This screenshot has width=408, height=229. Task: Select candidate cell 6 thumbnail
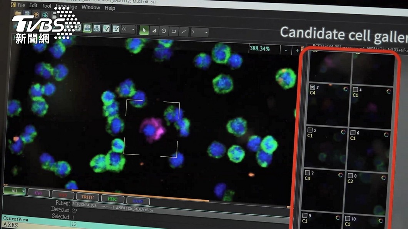point(369,150)
